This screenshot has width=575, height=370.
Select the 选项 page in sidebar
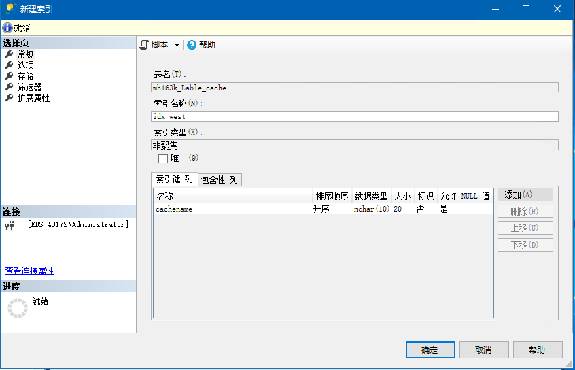pos(25,65)
